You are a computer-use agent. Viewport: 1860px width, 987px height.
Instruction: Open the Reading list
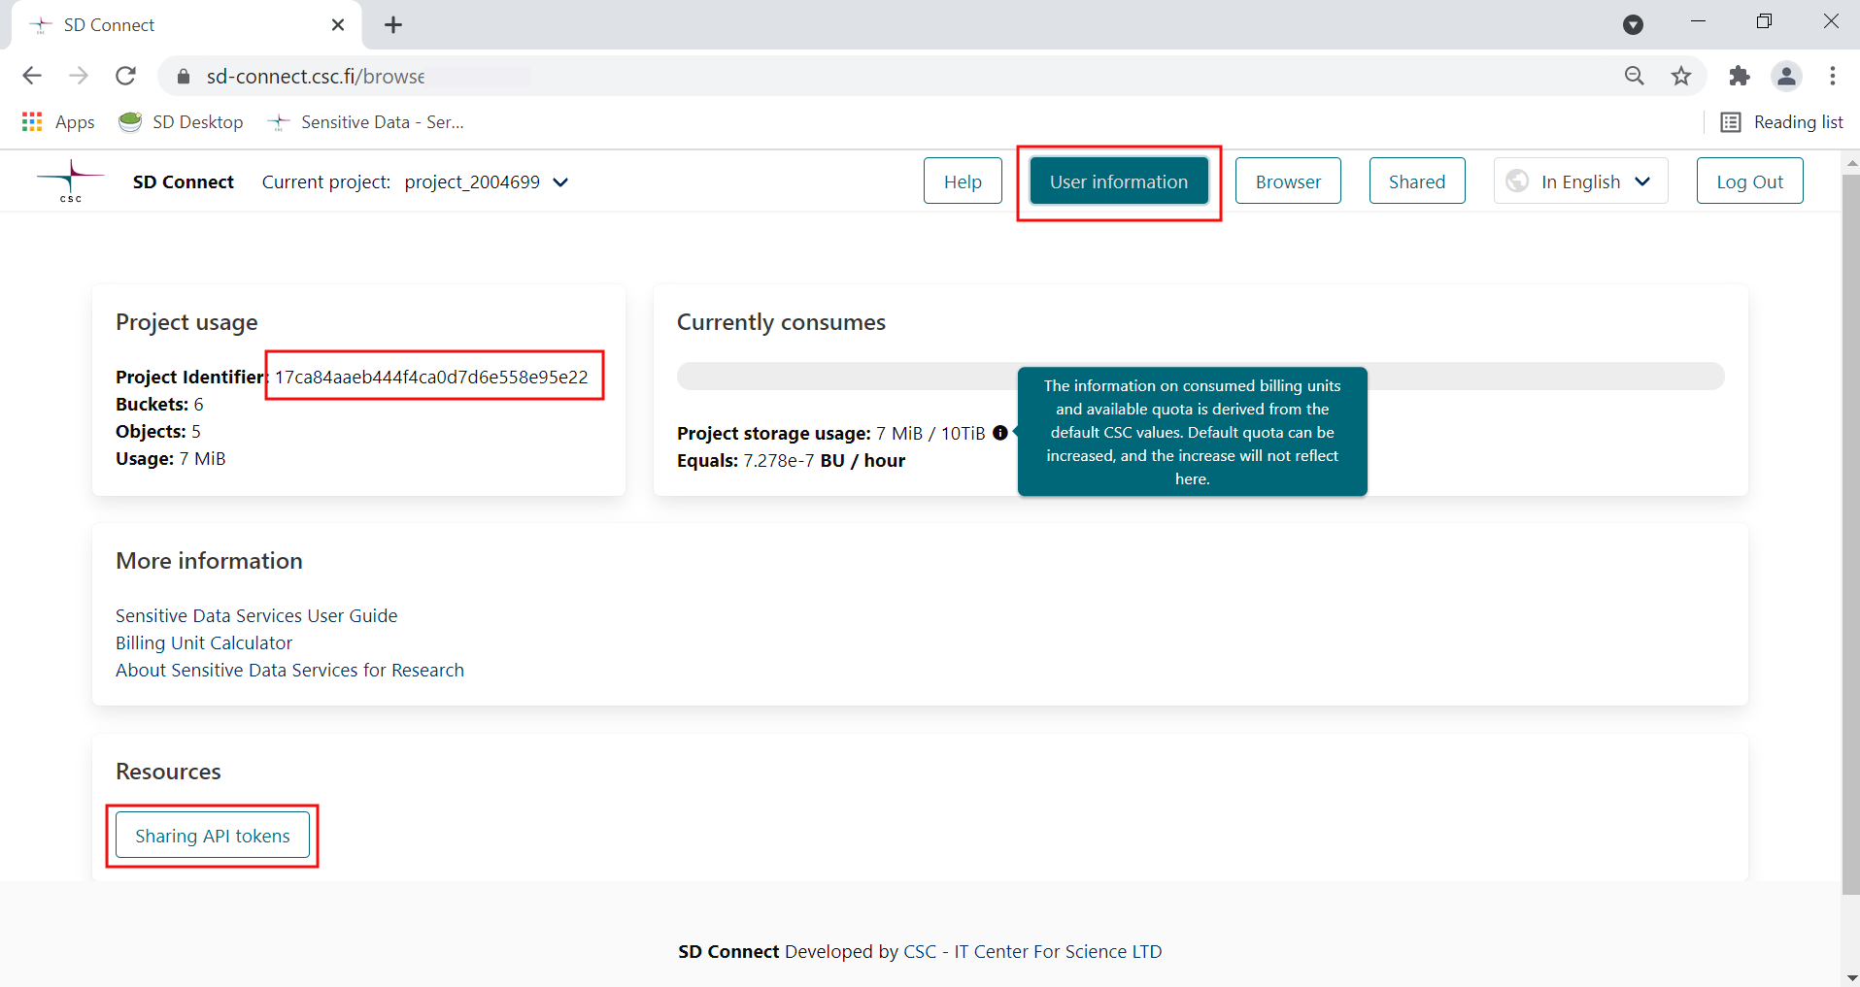point(1781,121)
